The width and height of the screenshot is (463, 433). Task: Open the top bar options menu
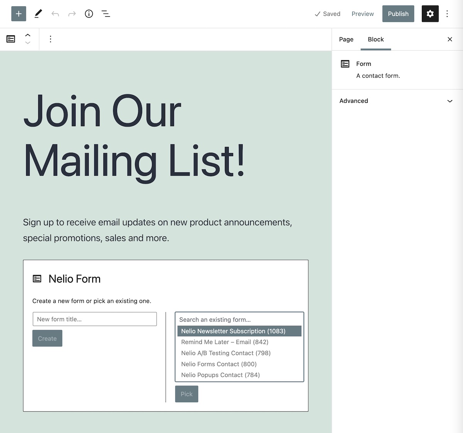pos(447,14)
